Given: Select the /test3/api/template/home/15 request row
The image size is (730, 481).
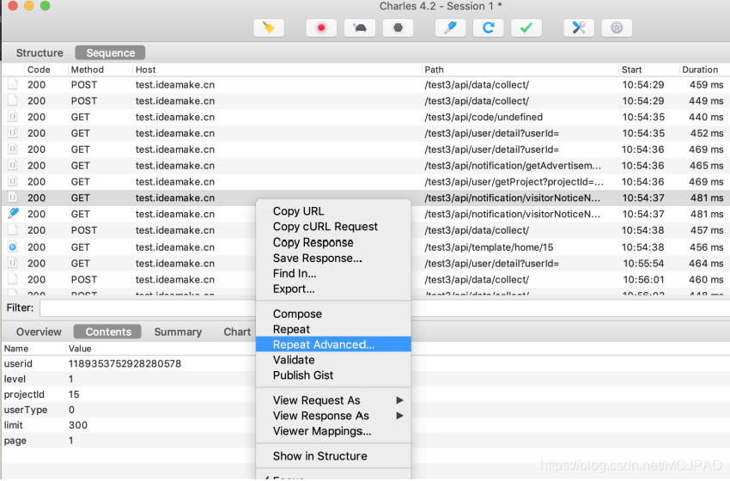Looking at the screenshot, I should [366, 247].
